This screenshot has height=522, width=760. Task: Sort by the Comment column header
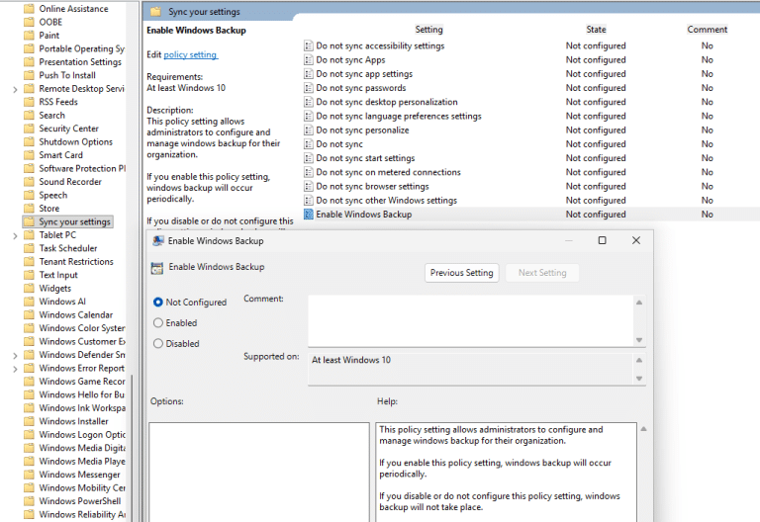point(708,30)
